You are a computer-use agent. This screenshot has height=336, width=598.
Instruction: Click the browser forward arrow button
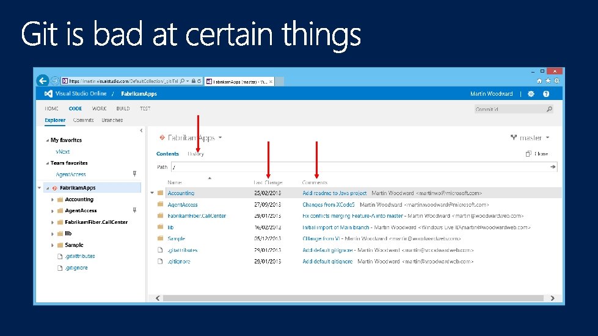(x=55, y=80)
